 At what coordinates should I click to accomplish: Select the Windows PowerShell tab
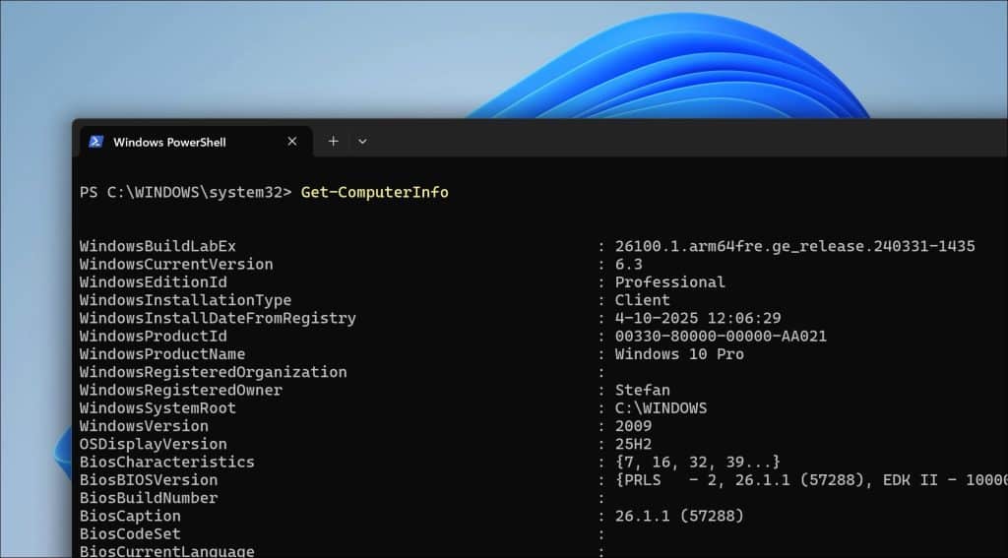(196, 142)
